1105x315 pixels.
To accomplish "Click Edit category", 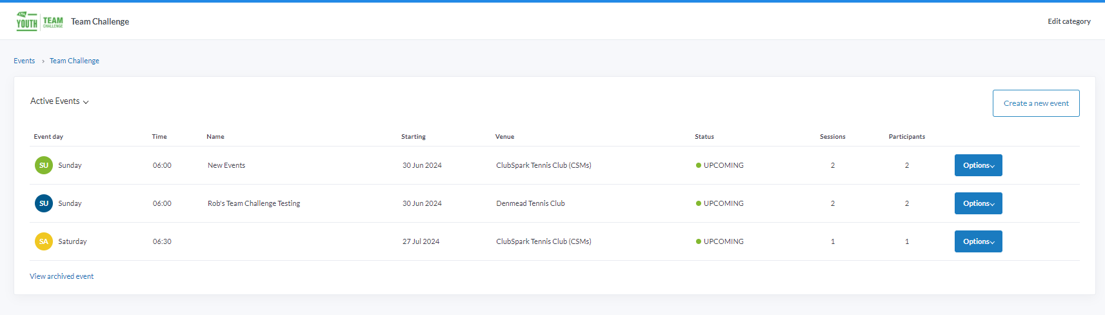I will 1069,21.
